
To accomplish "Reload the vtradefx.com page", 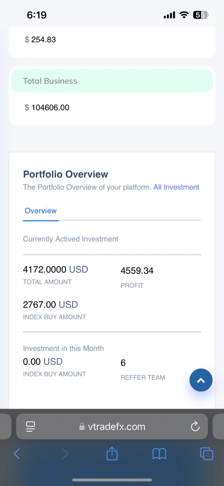I will coord(195,426).
